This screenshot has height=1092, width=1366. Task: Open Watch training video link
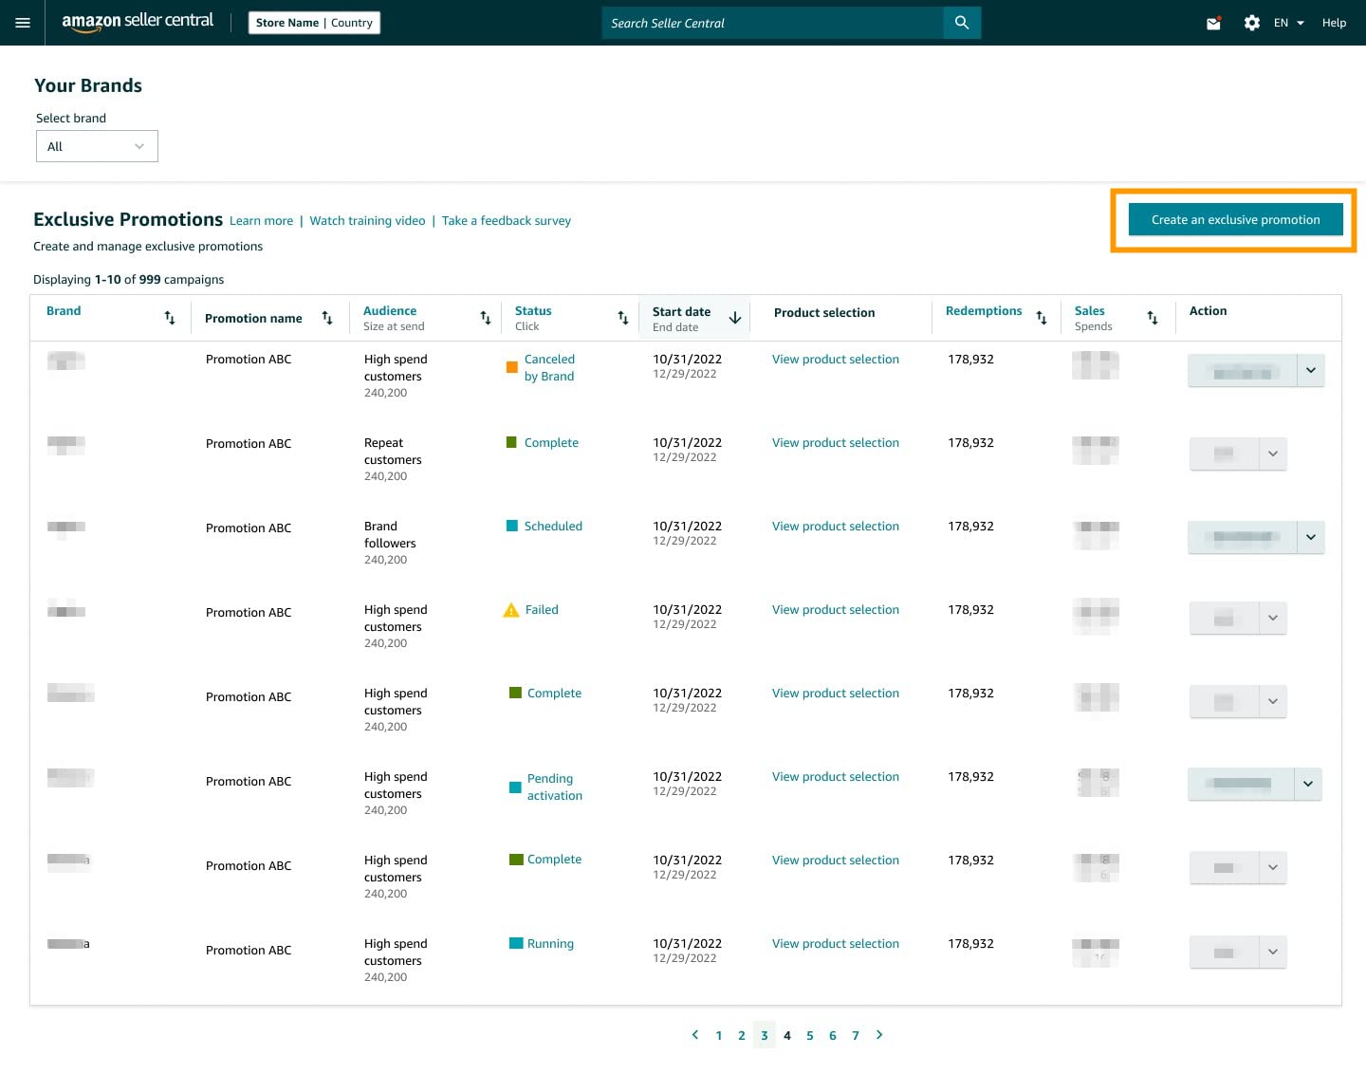pos(367,221)
